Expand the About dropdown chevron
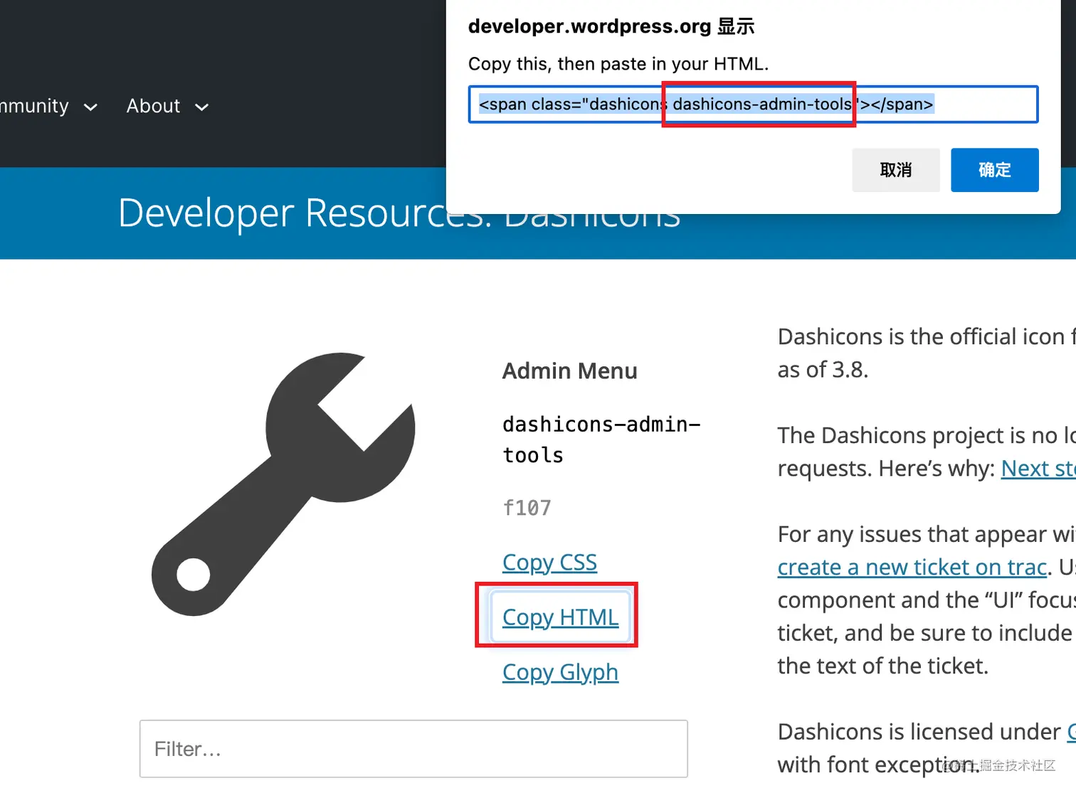 pos(202,107)
